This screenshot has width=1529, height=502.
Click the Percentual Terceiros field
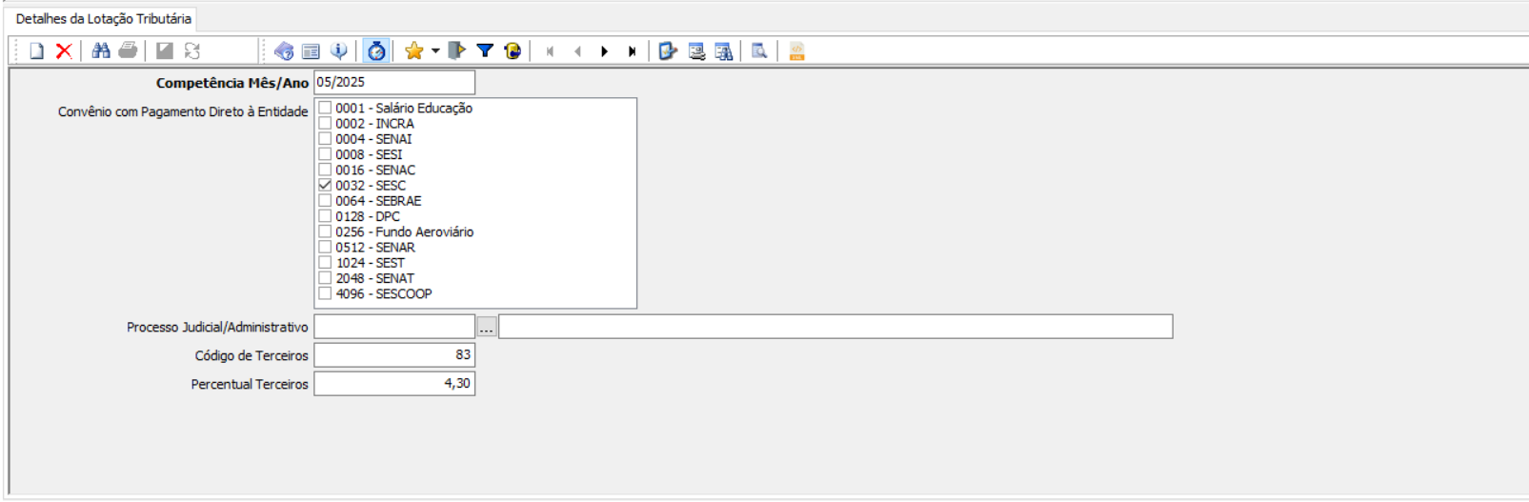(394, 384)
